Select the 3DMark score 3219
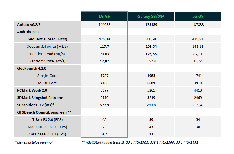The width and height of the screenshot is (234, 154). 151,98
